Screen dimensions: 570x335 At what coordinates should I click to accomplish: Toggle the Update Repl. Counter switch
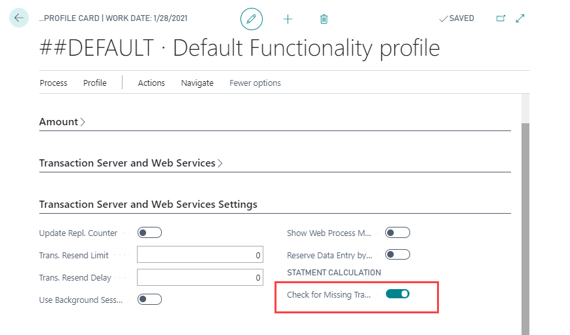(149, 233)
